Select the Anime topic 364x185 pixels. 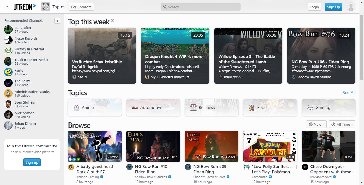(95, 108)
